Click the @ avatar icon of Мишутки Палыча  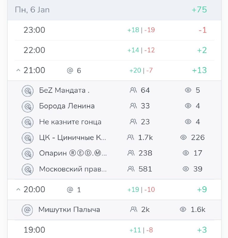coord(27,210)
